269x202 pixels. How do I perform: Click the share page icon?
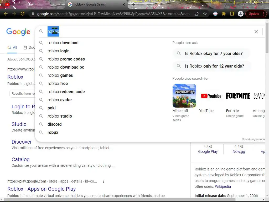pos(196,14)
